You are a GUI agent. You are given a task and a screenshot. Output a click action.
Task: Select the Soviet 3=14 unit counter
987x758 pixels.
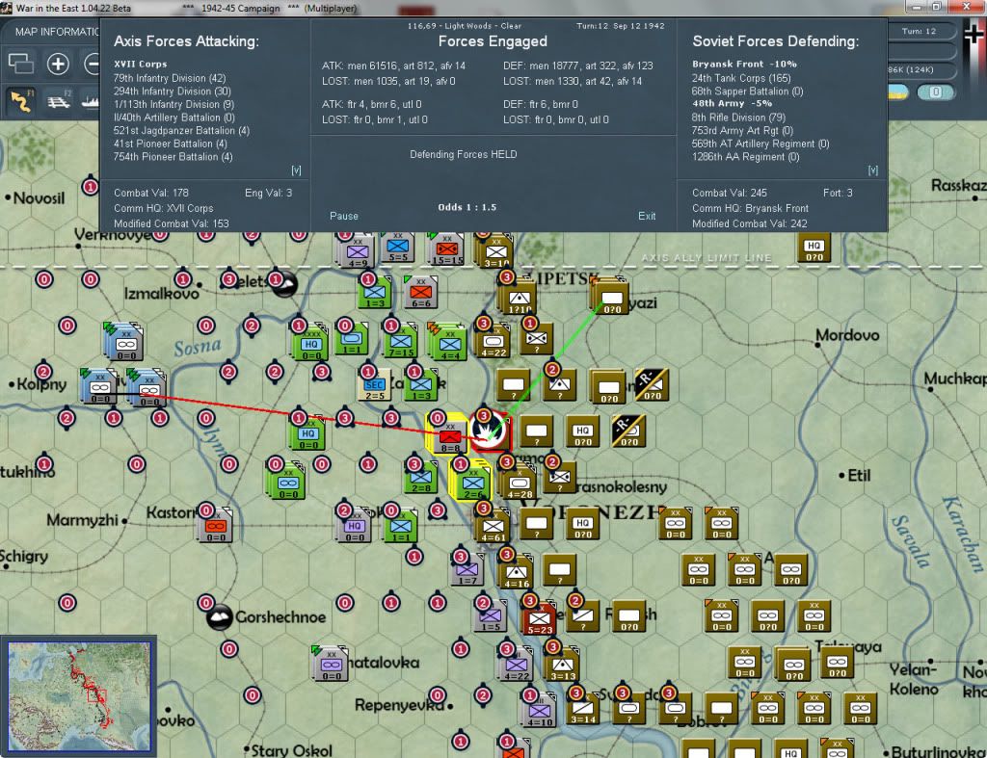[x=583, y=709]
